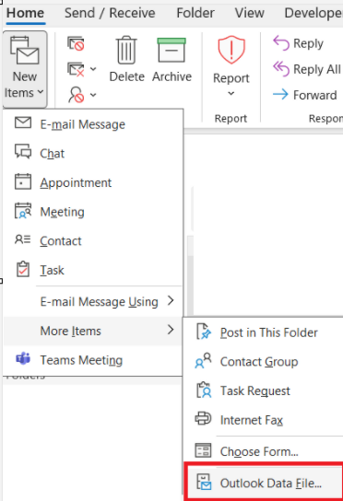Viewport: 343px width, 501px height.
Task: Expand the Junk dropdown arrow
Action: point(93,95)
